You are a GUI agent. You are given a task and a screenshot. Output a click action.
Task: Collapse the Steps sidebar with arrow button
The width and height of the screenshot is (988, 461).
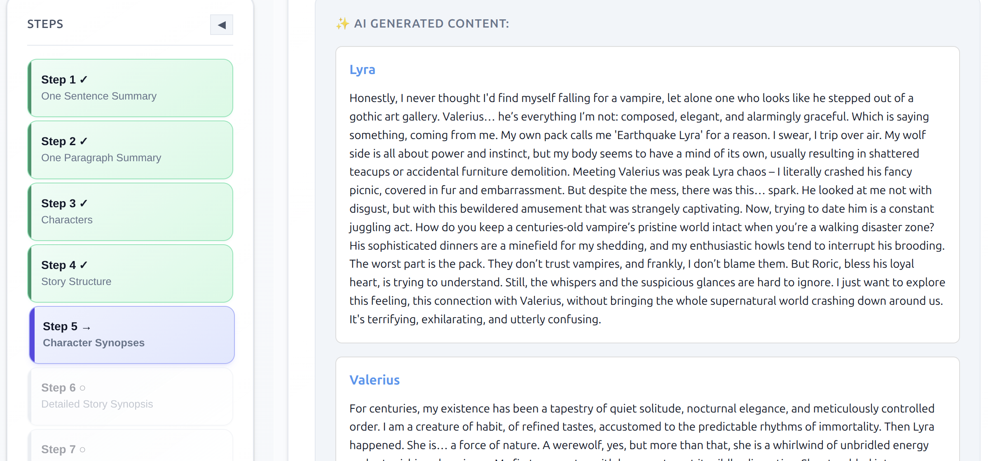tap(222, 25)
